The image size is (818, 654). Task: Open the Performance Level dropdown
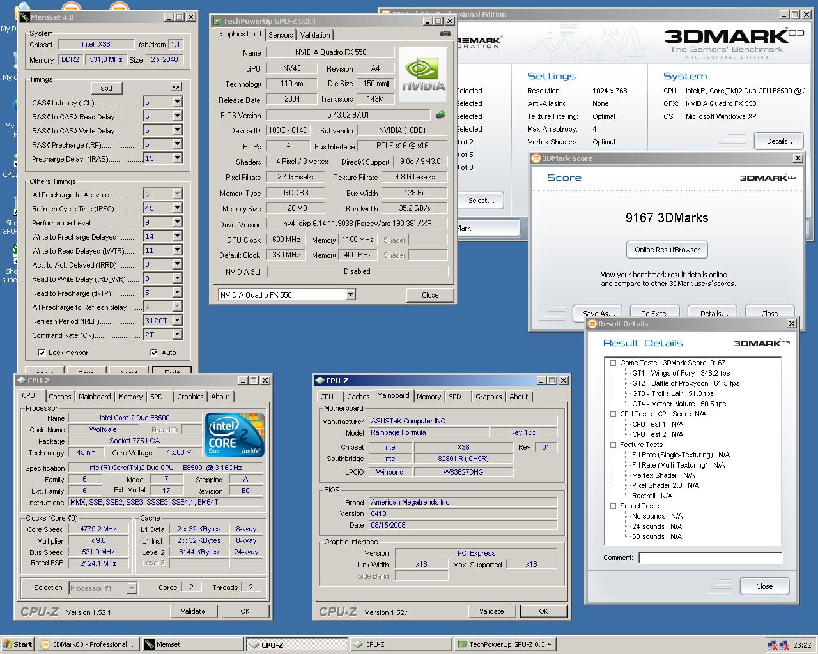coord(177,222)
